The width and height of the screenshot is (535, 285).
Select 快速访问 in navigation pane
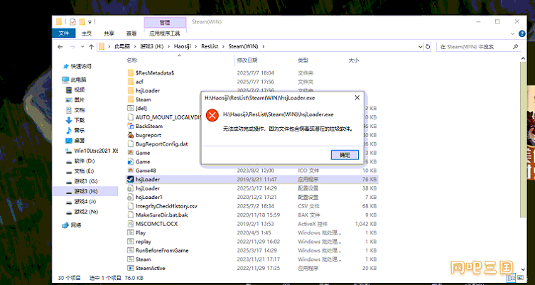coord(81,66)
